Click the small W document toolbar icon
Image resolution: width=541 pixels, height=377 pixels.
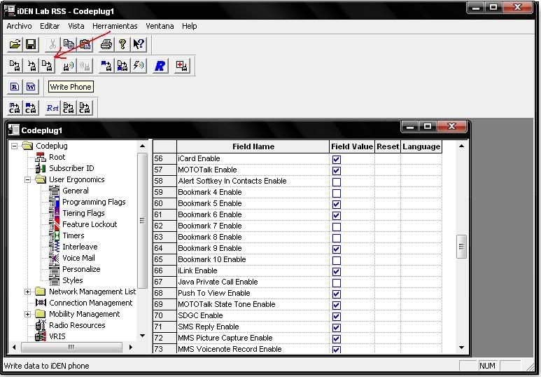coord(31,86)
